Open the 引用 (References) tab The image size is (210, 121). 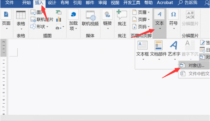(x=77, y=3)
